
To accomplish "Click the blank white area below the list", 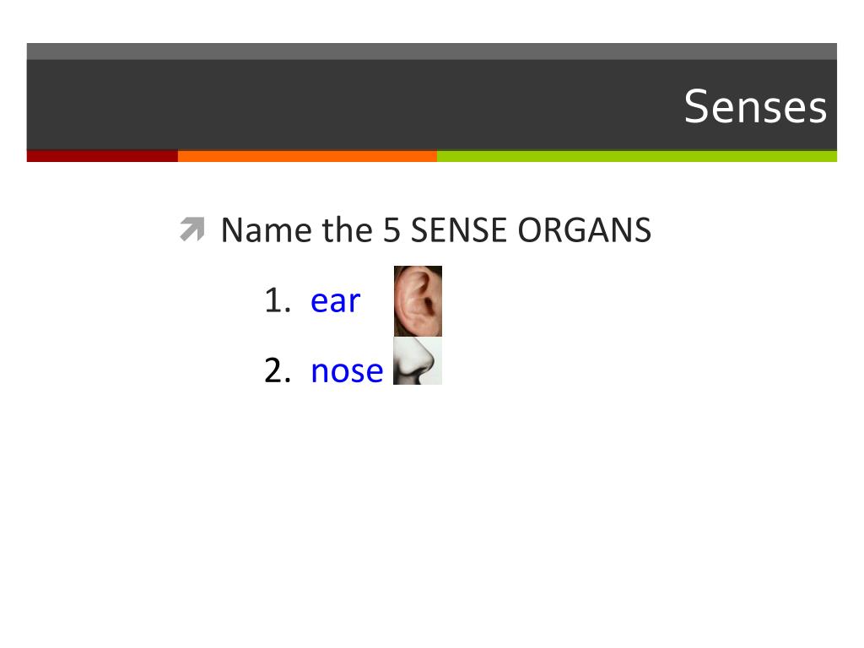I will (431, 512).
